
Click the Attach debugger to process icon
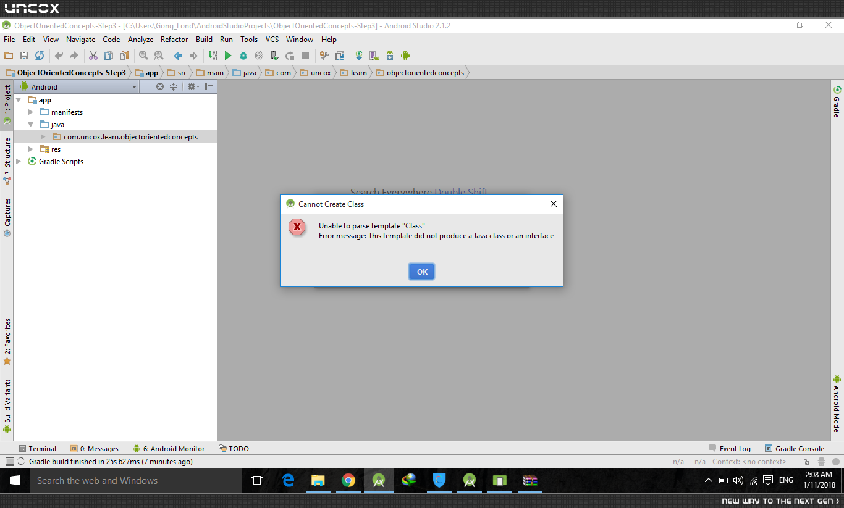(x=274, y=56)
